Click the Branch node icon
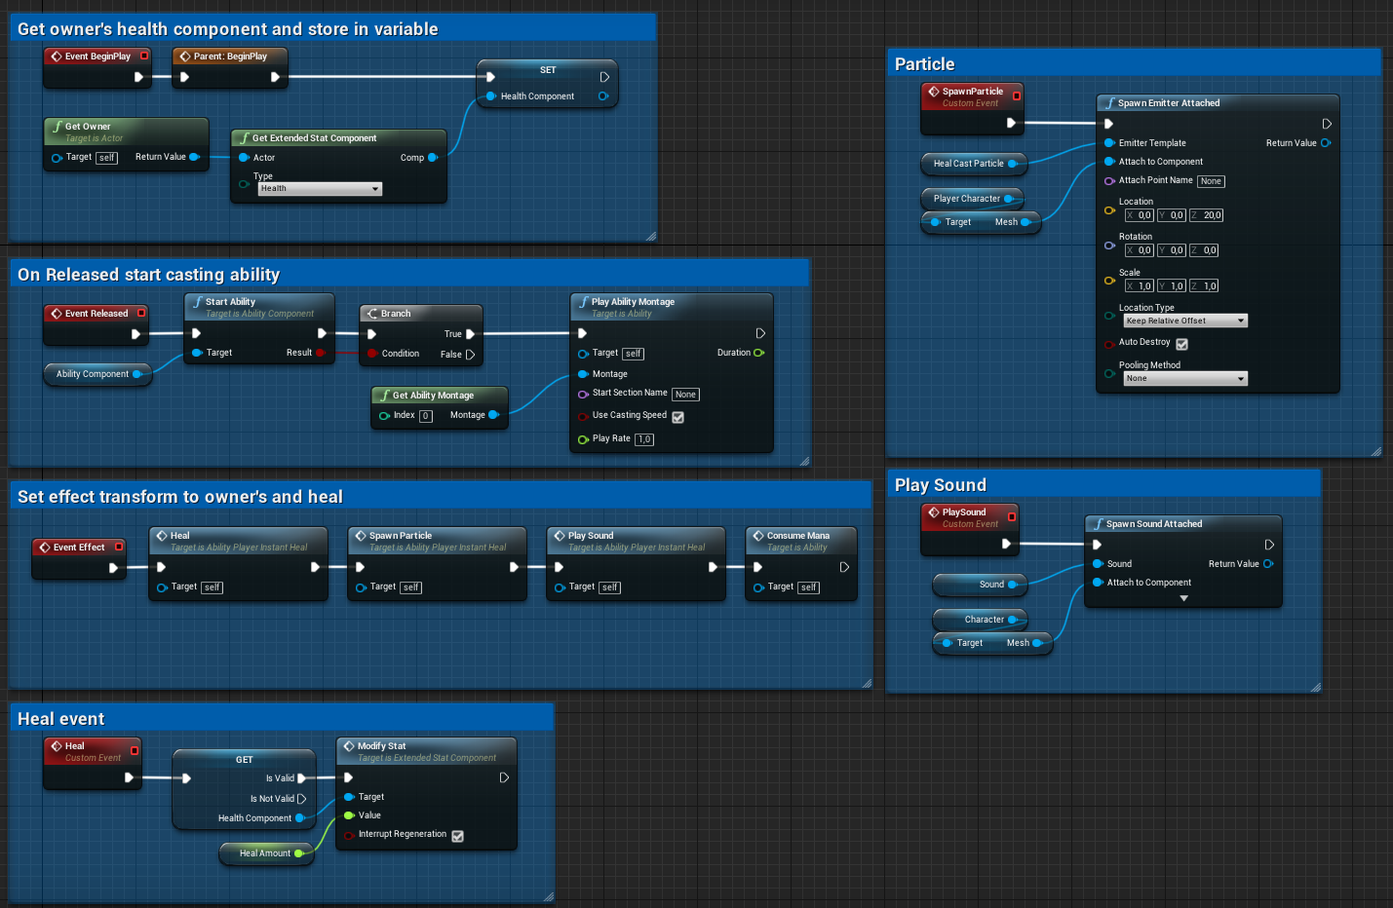The image size is (1393, 908). pos(372,314)
